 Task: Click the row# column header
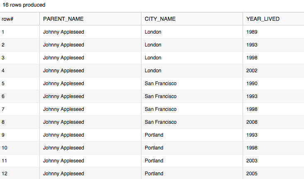tap(8, 19)
